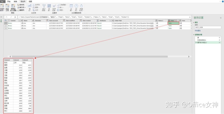Viewport: 224px width, 114px height.
Task: Expand the formula bar chevron
Action: point(190,17)
